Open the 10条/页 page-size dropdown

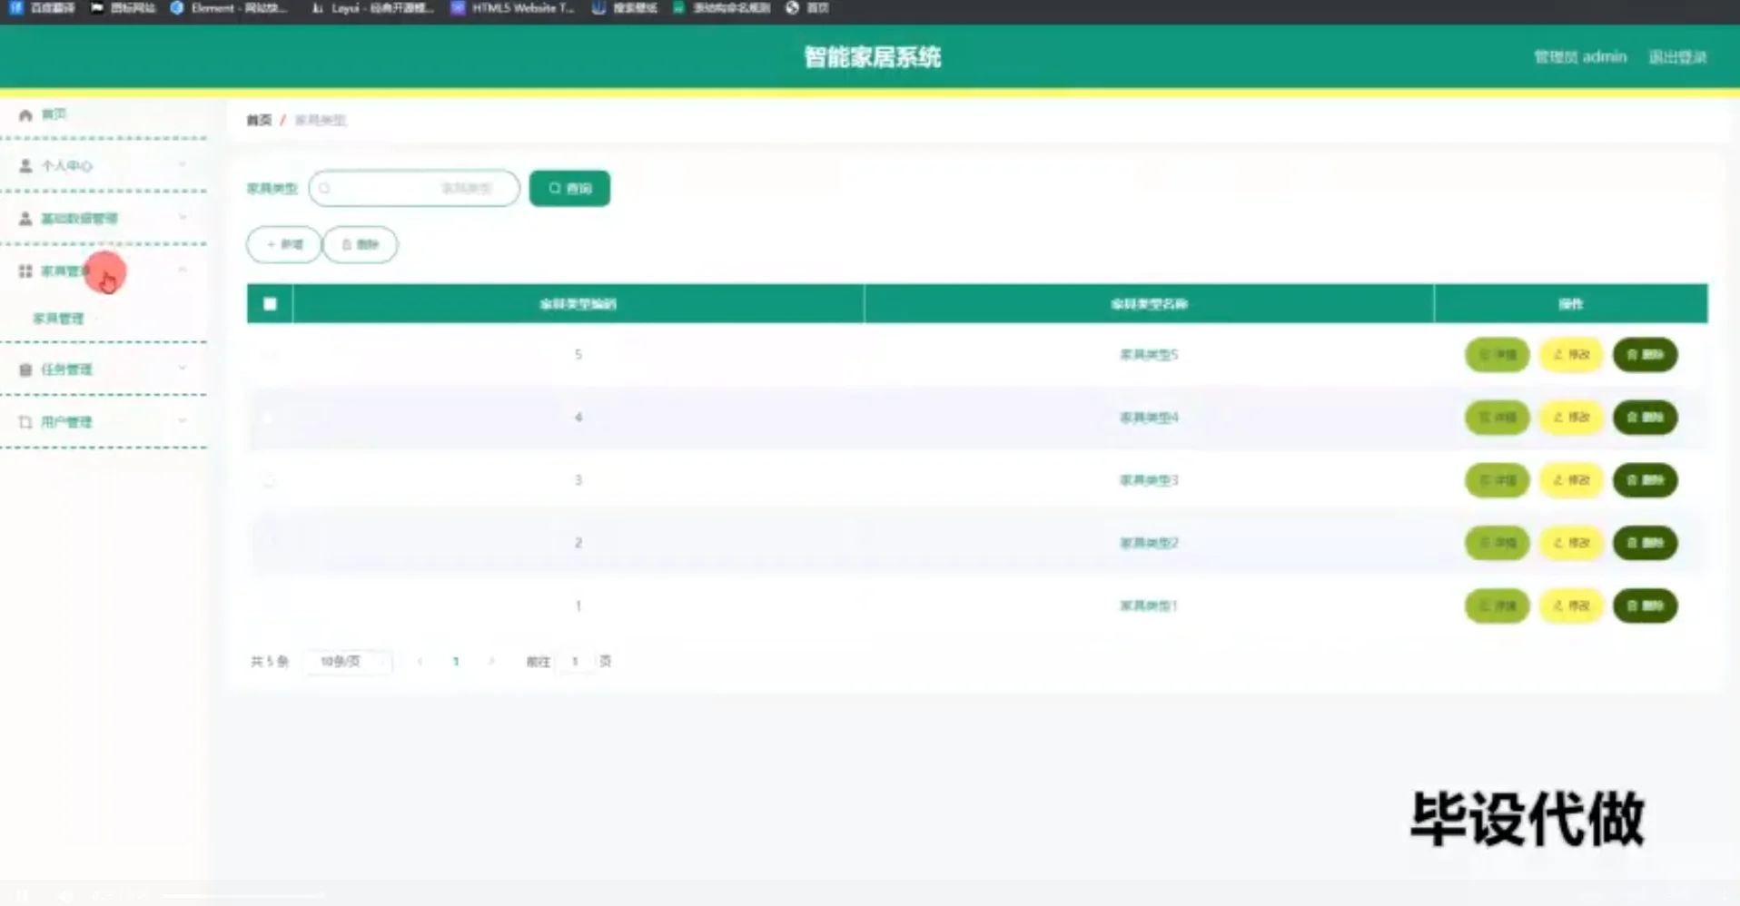(x=347, y=662)
